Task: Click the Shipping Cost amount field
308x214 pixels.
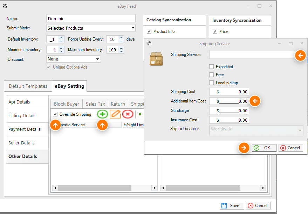Action: tap(229, 92)
